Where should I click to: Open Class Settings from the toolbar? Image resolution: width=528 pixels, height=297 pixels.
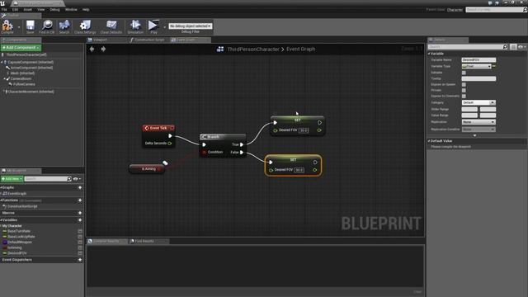coord(85,26)
